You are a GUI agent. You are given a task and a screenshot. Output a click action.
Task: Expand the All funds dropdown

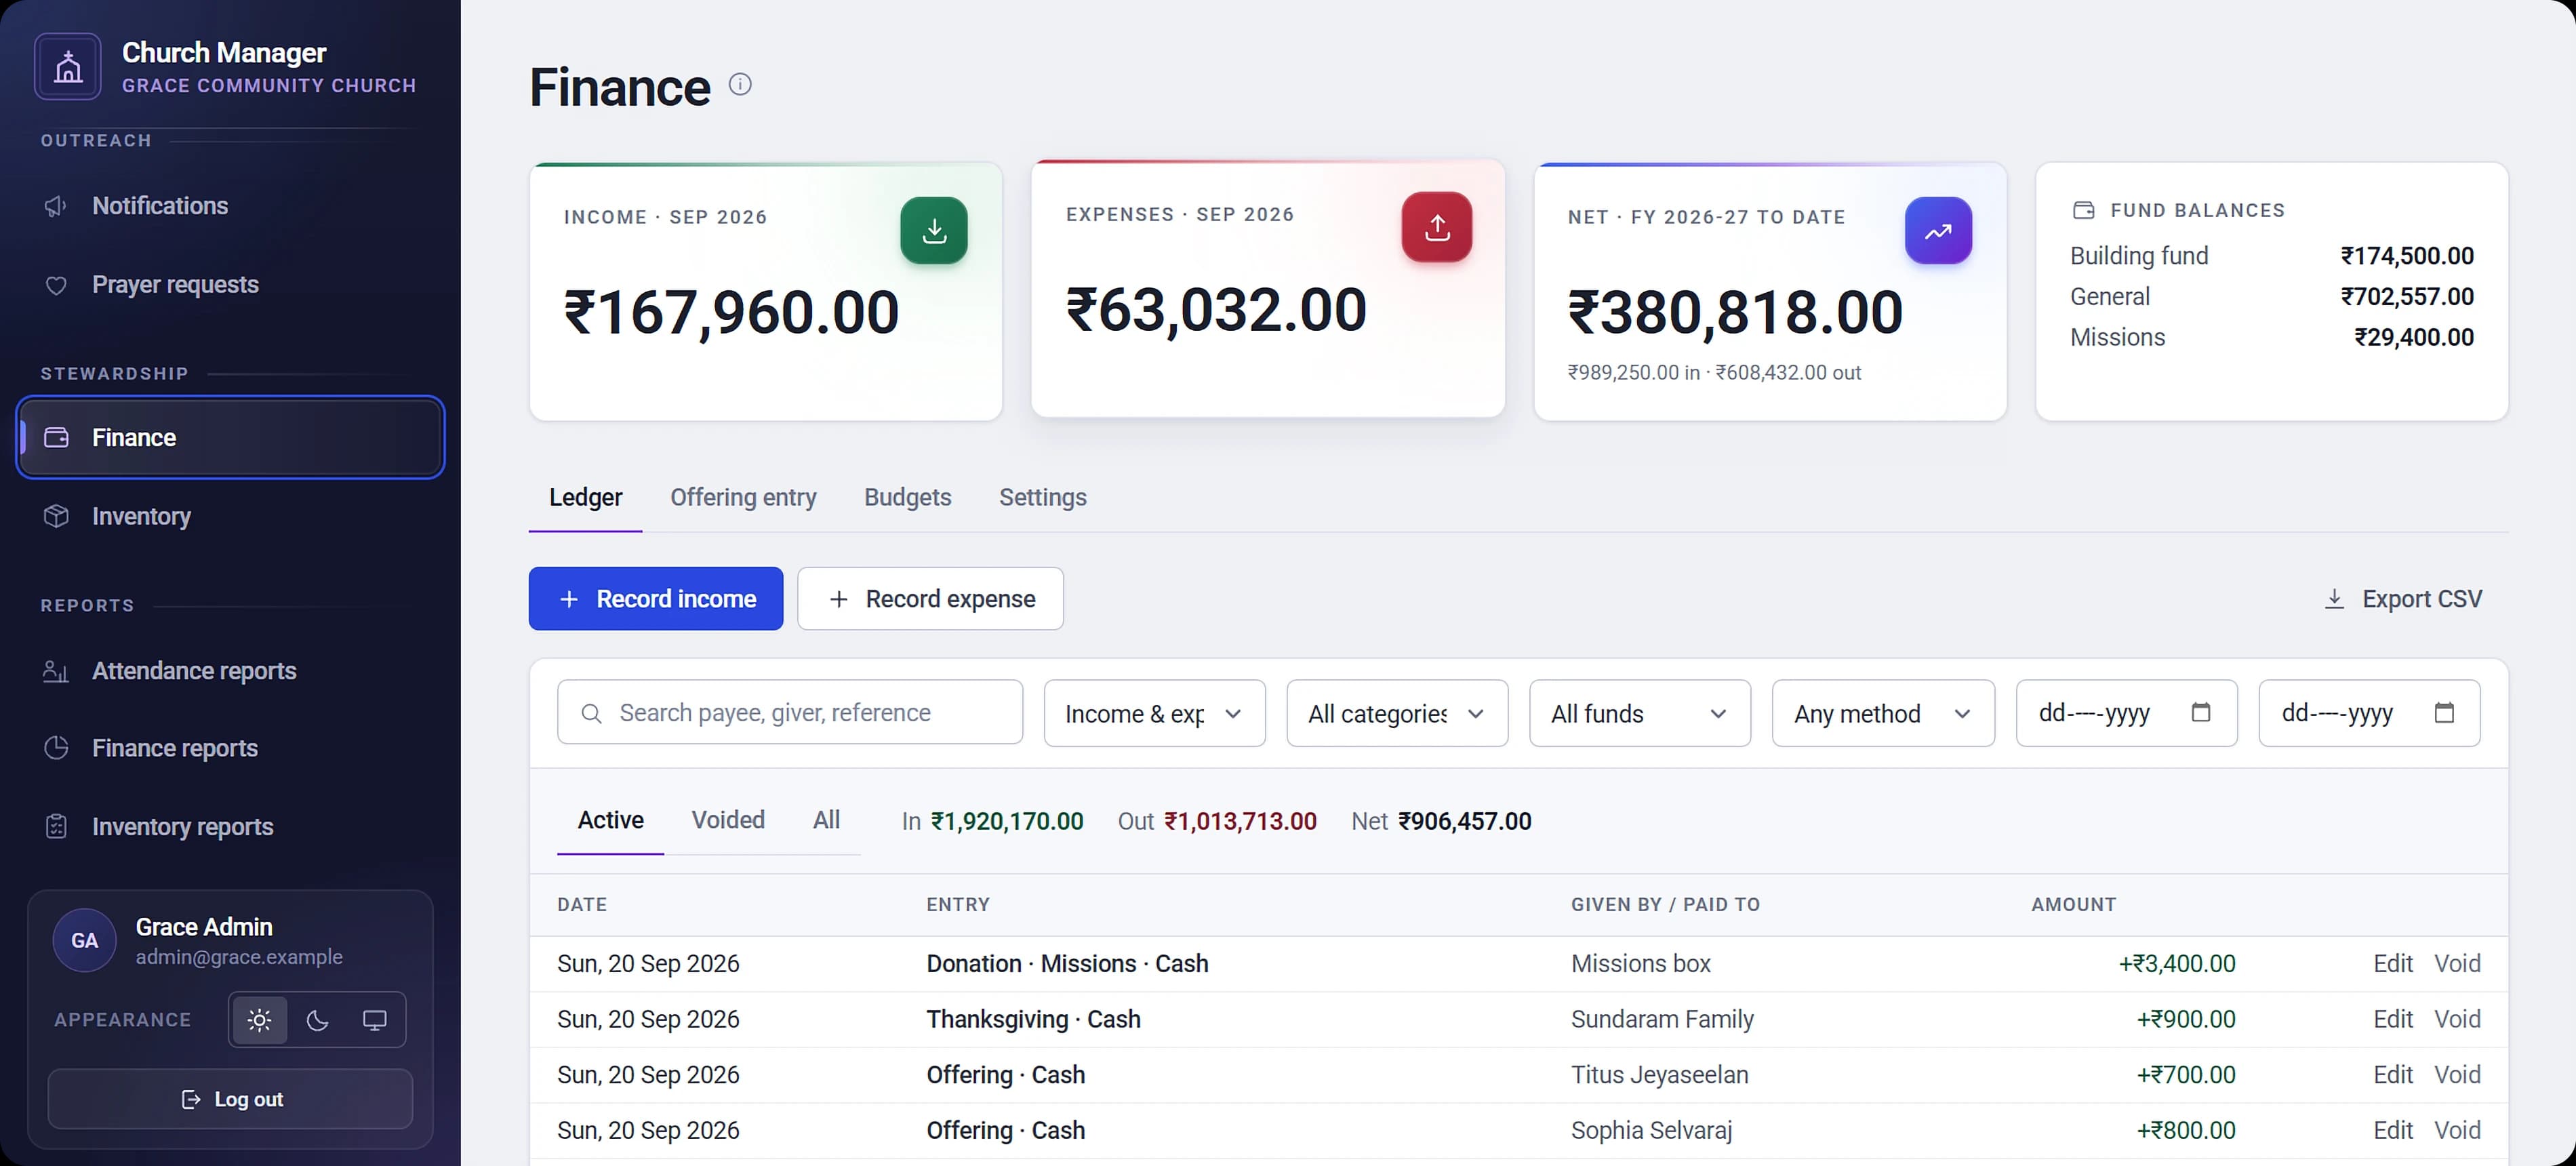[x=1640, y=713]
